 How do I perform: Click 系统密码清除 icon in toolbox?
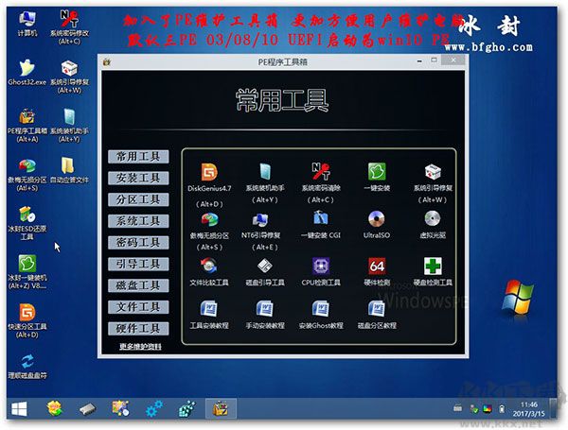pos(320,173)
